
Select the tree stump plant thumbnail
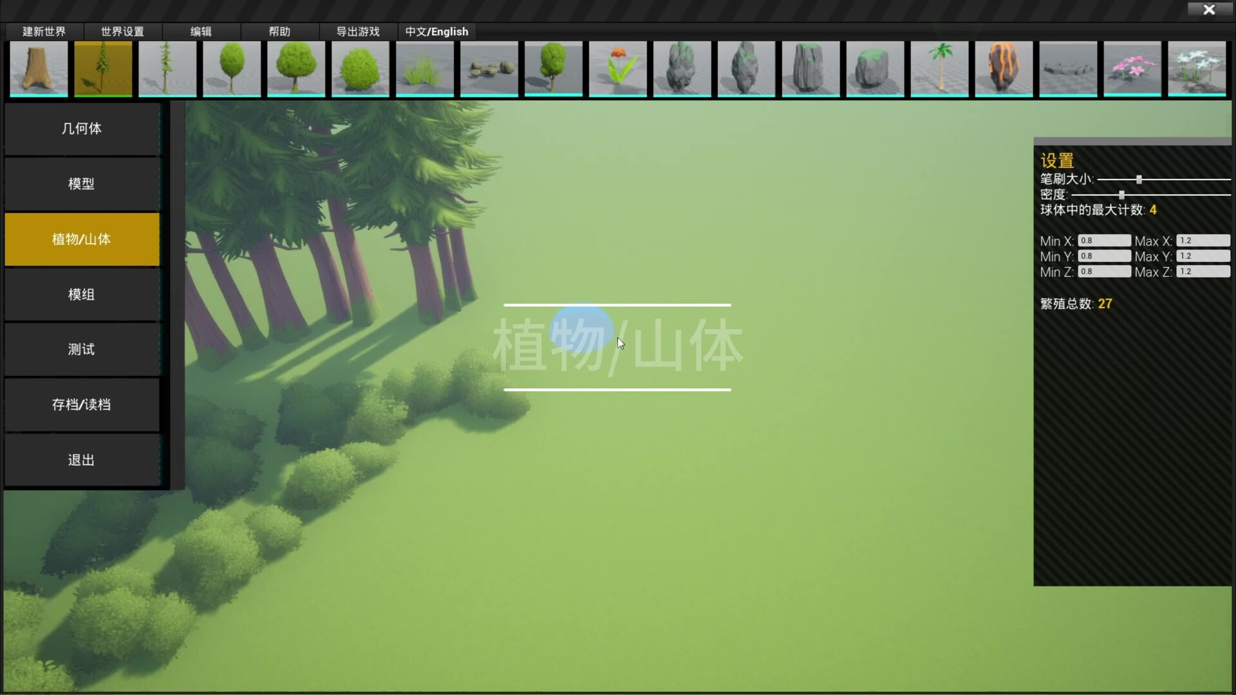[39, 68]
